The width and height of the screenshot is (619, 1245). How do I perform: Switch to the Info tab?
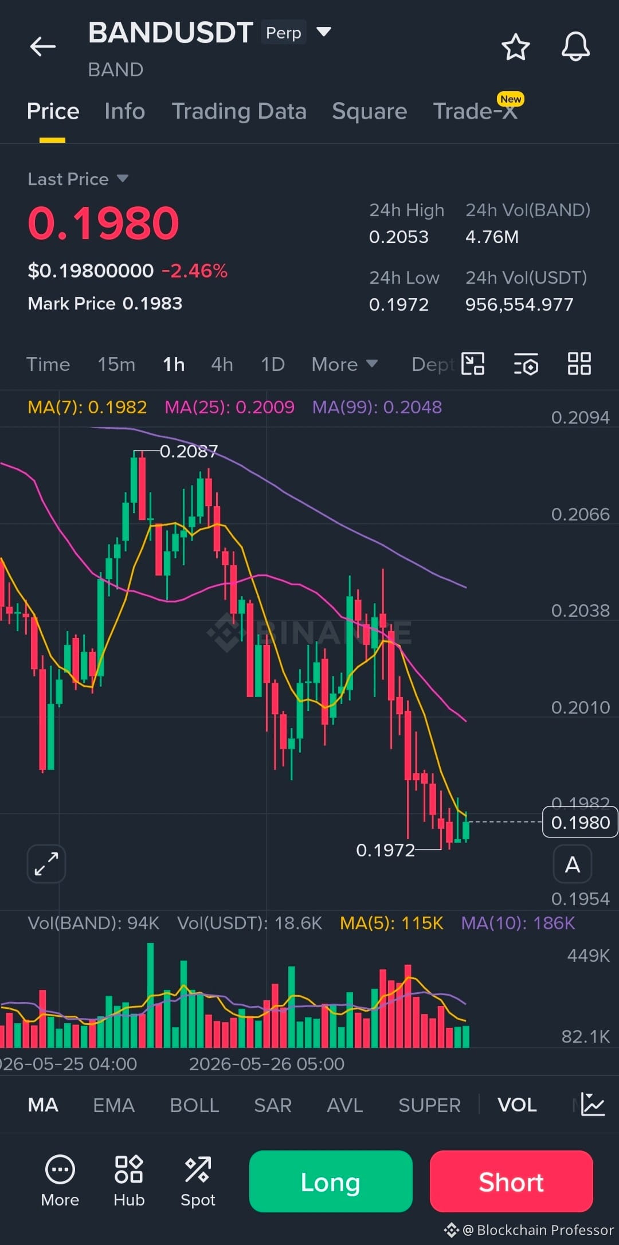[x=124, y=111]
